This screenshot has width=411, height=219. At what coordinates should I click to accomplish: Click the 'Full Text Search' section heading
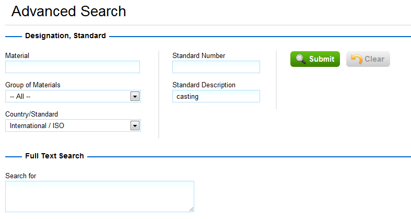click(54, 156)
